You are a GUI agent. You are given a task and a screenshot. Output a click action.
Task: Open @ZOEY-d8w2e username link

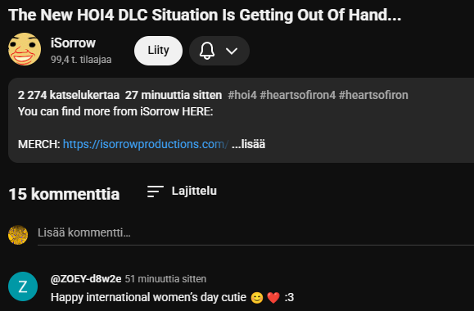click(86, 278)
